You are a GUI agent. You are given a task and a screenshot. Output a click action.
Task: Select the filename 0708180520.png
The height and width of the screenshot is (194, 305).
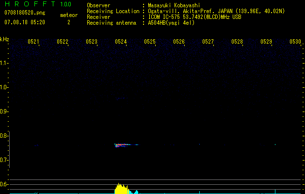(x=25, y=13)
